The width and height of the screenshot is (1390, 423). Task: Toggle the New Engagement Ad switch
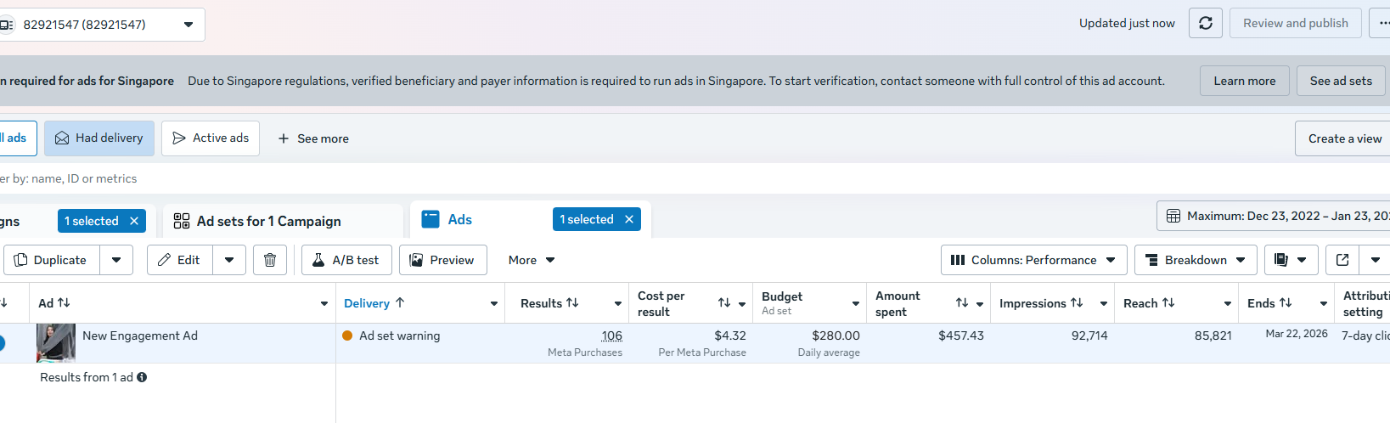(2, 343)
